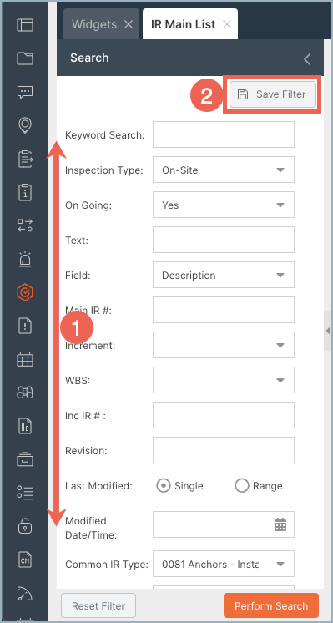The width and height of the screenshot is (333, 623).
Task: Open the calendar grid icon in sidebar
Action: 25,360
